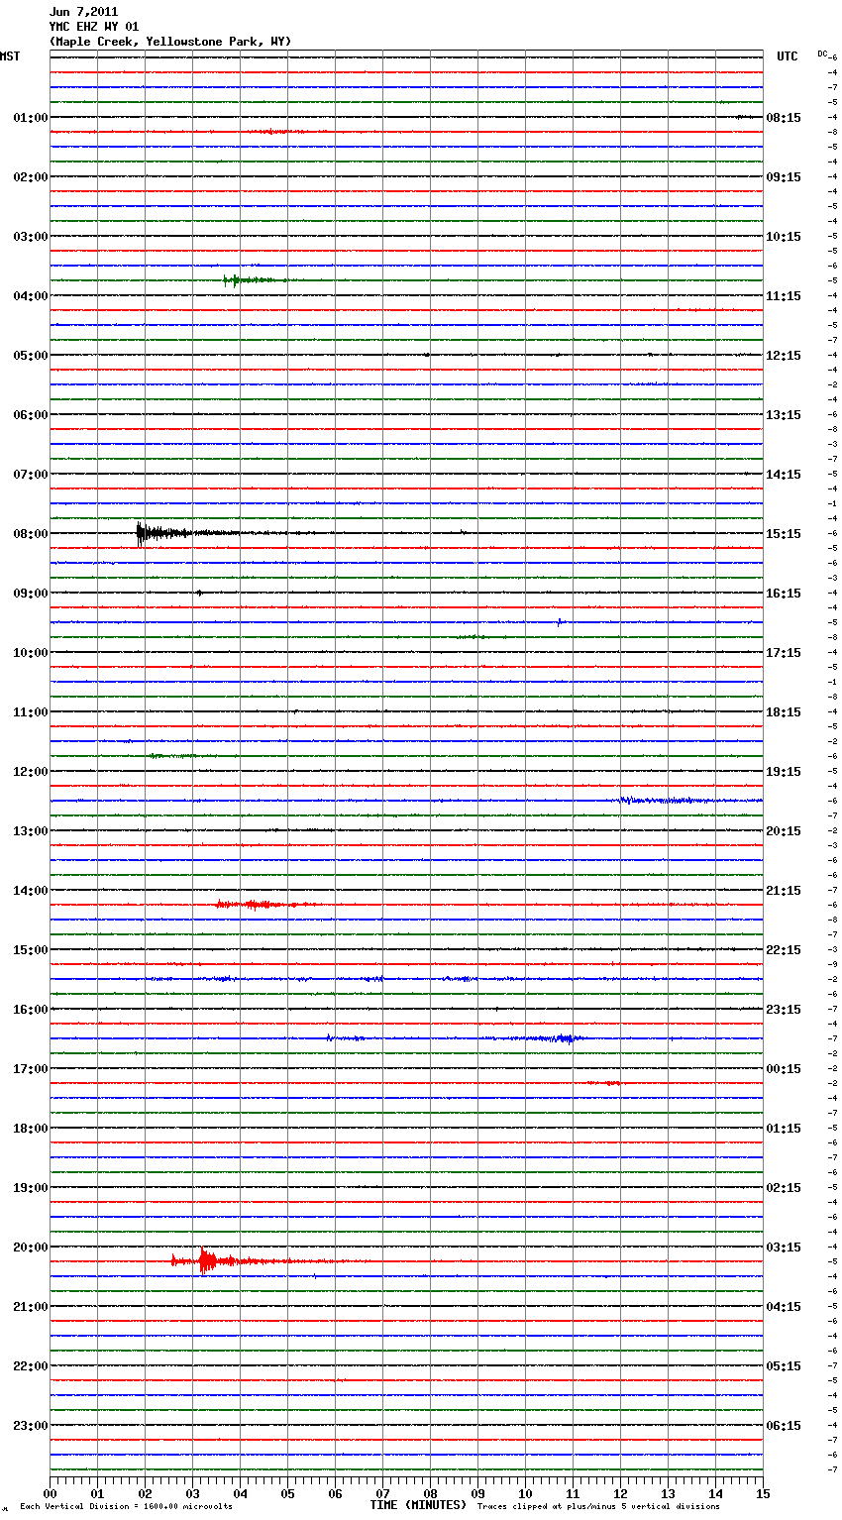Click the "00:15" UTC time label
This screenshot has width=842, height=1520.
784,1069
